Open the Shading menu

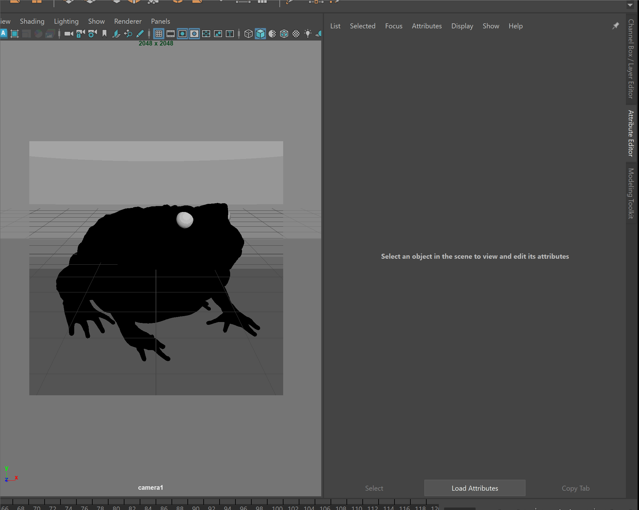coord(32,21)
